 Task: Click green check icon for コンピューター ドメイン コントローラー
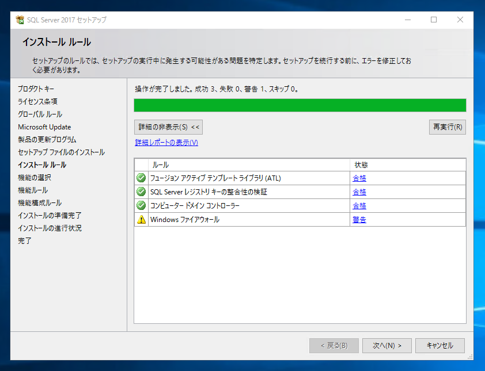(141, 205)
